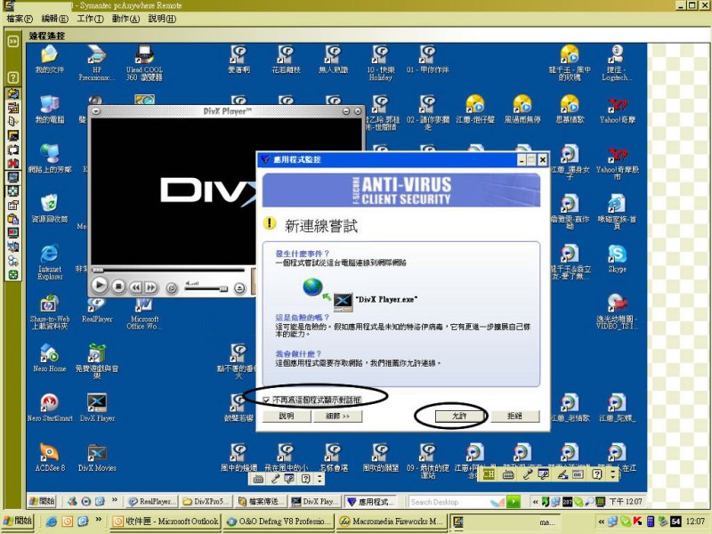The height and width of the screenshot is (534, 712).
Task: Select the ACDSee 8 desktop icon
Action: click(50, 457)
